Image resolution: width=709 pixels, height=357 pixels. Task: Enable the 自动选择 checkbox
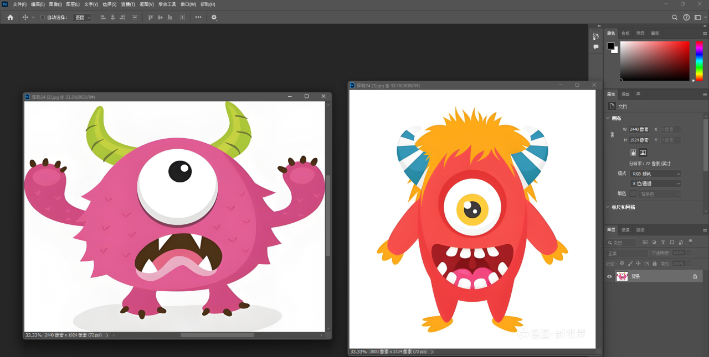43,17
